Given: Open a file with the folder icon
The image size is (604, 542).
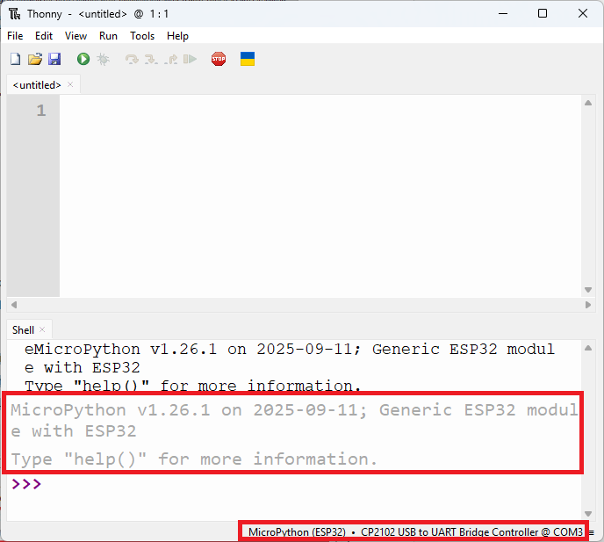Looking at the screenshot, I should pyautogui.click(x=34, y=59).
